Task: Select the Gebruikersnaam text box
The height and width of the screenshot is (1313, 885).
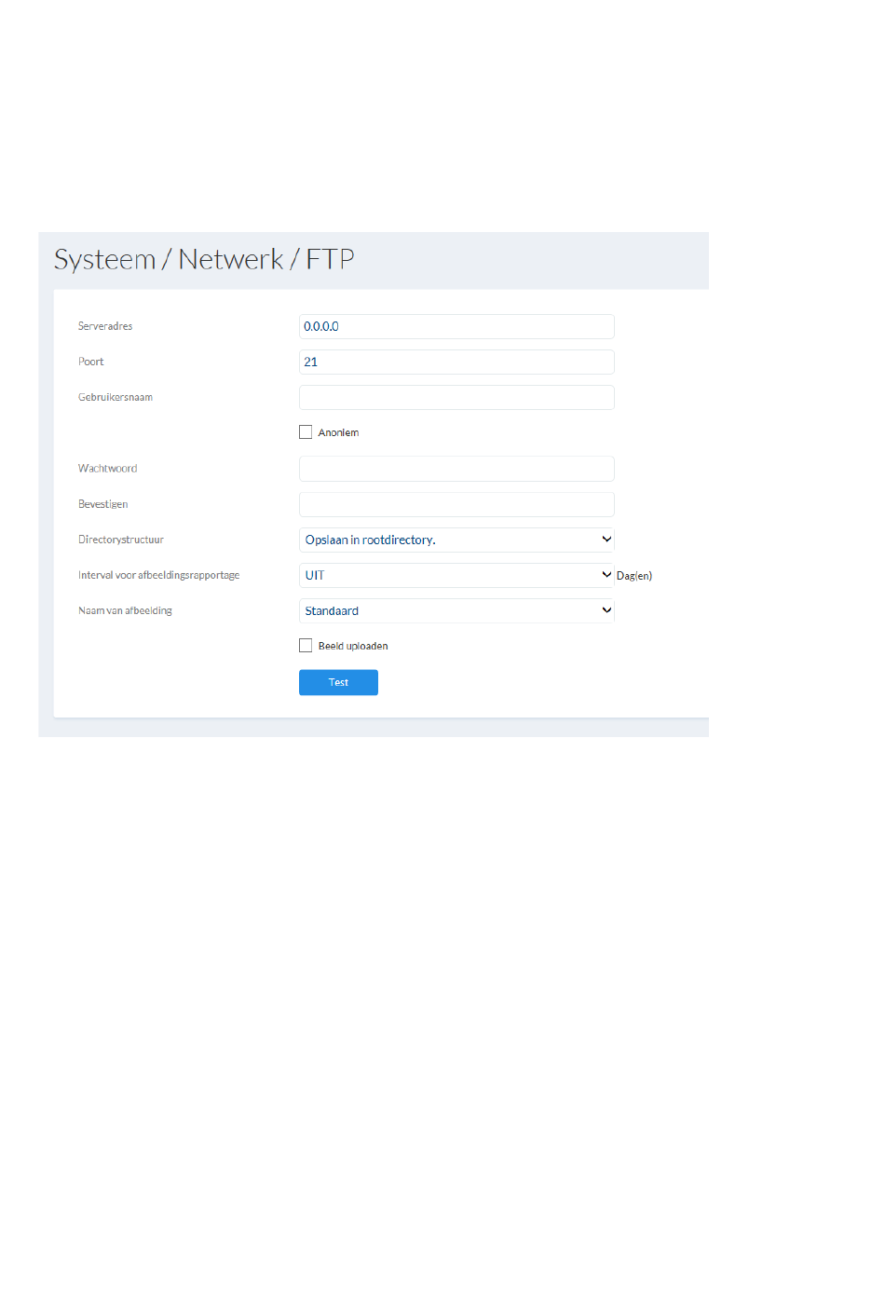Action: tap(456, 397)
